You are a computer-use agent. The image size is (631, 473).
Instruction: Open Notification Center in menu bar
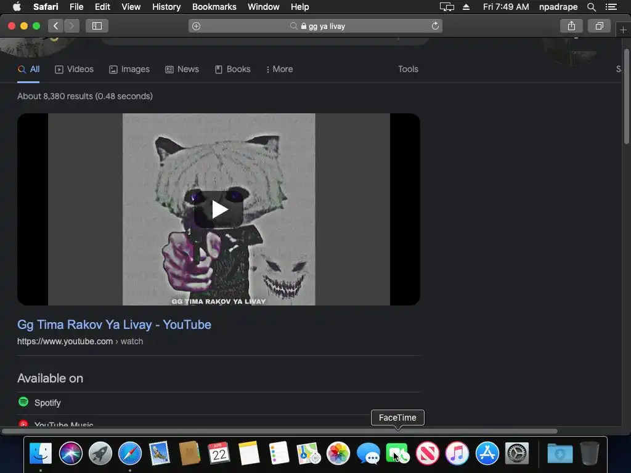[611, 7]
